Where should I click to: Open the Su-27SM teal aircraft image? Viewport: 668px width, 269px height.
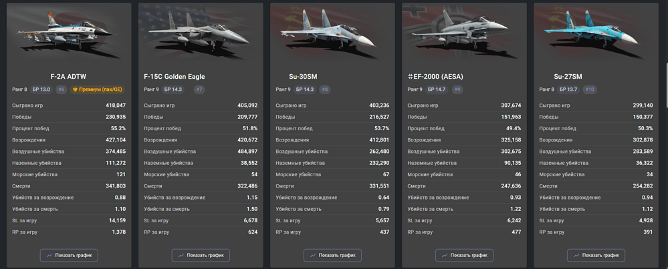(591, 32)
